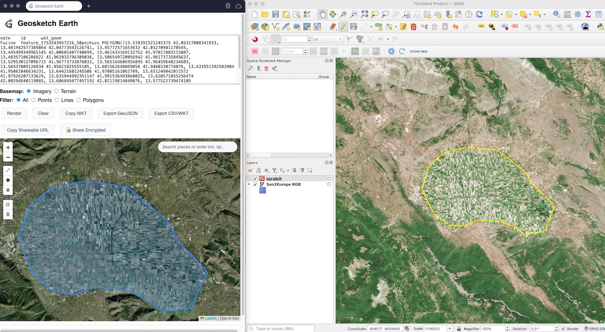
Task: Open the Statistical Summary sigma tool
Action: [588, 14]
